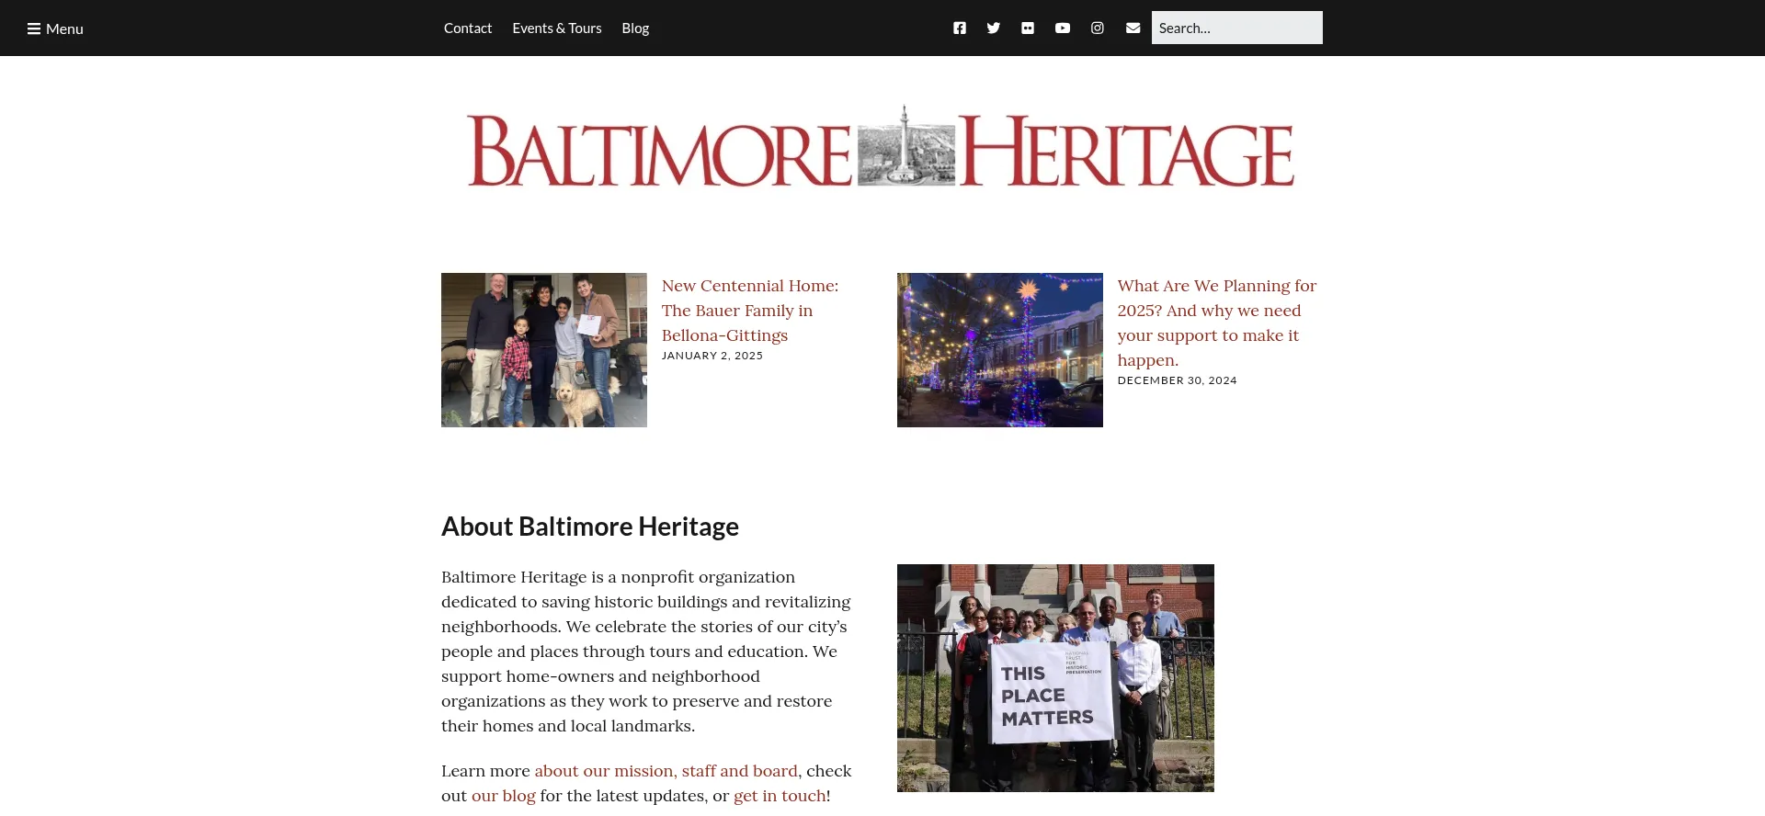Open holiday lights street thumbnail

[1000, 350]
